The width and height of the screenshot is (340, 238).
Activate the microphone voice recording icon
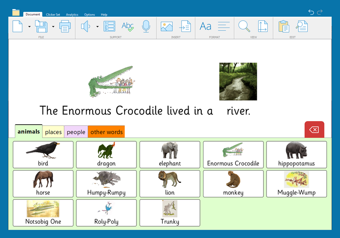(x=146, y=27)
